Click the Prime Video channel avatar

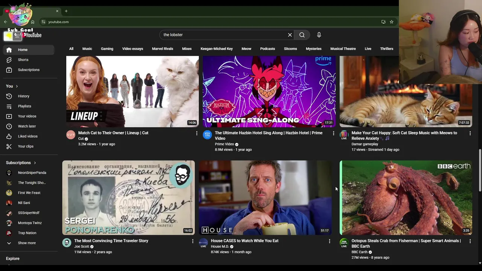(207, 135)
